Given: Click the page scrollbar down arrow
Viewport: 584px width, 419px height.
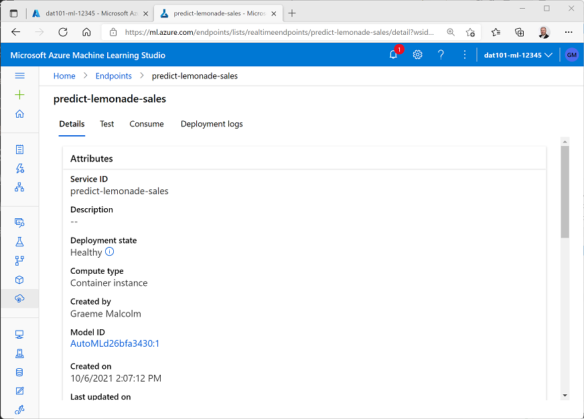Looking at the screenshot, I should [565, 395].
